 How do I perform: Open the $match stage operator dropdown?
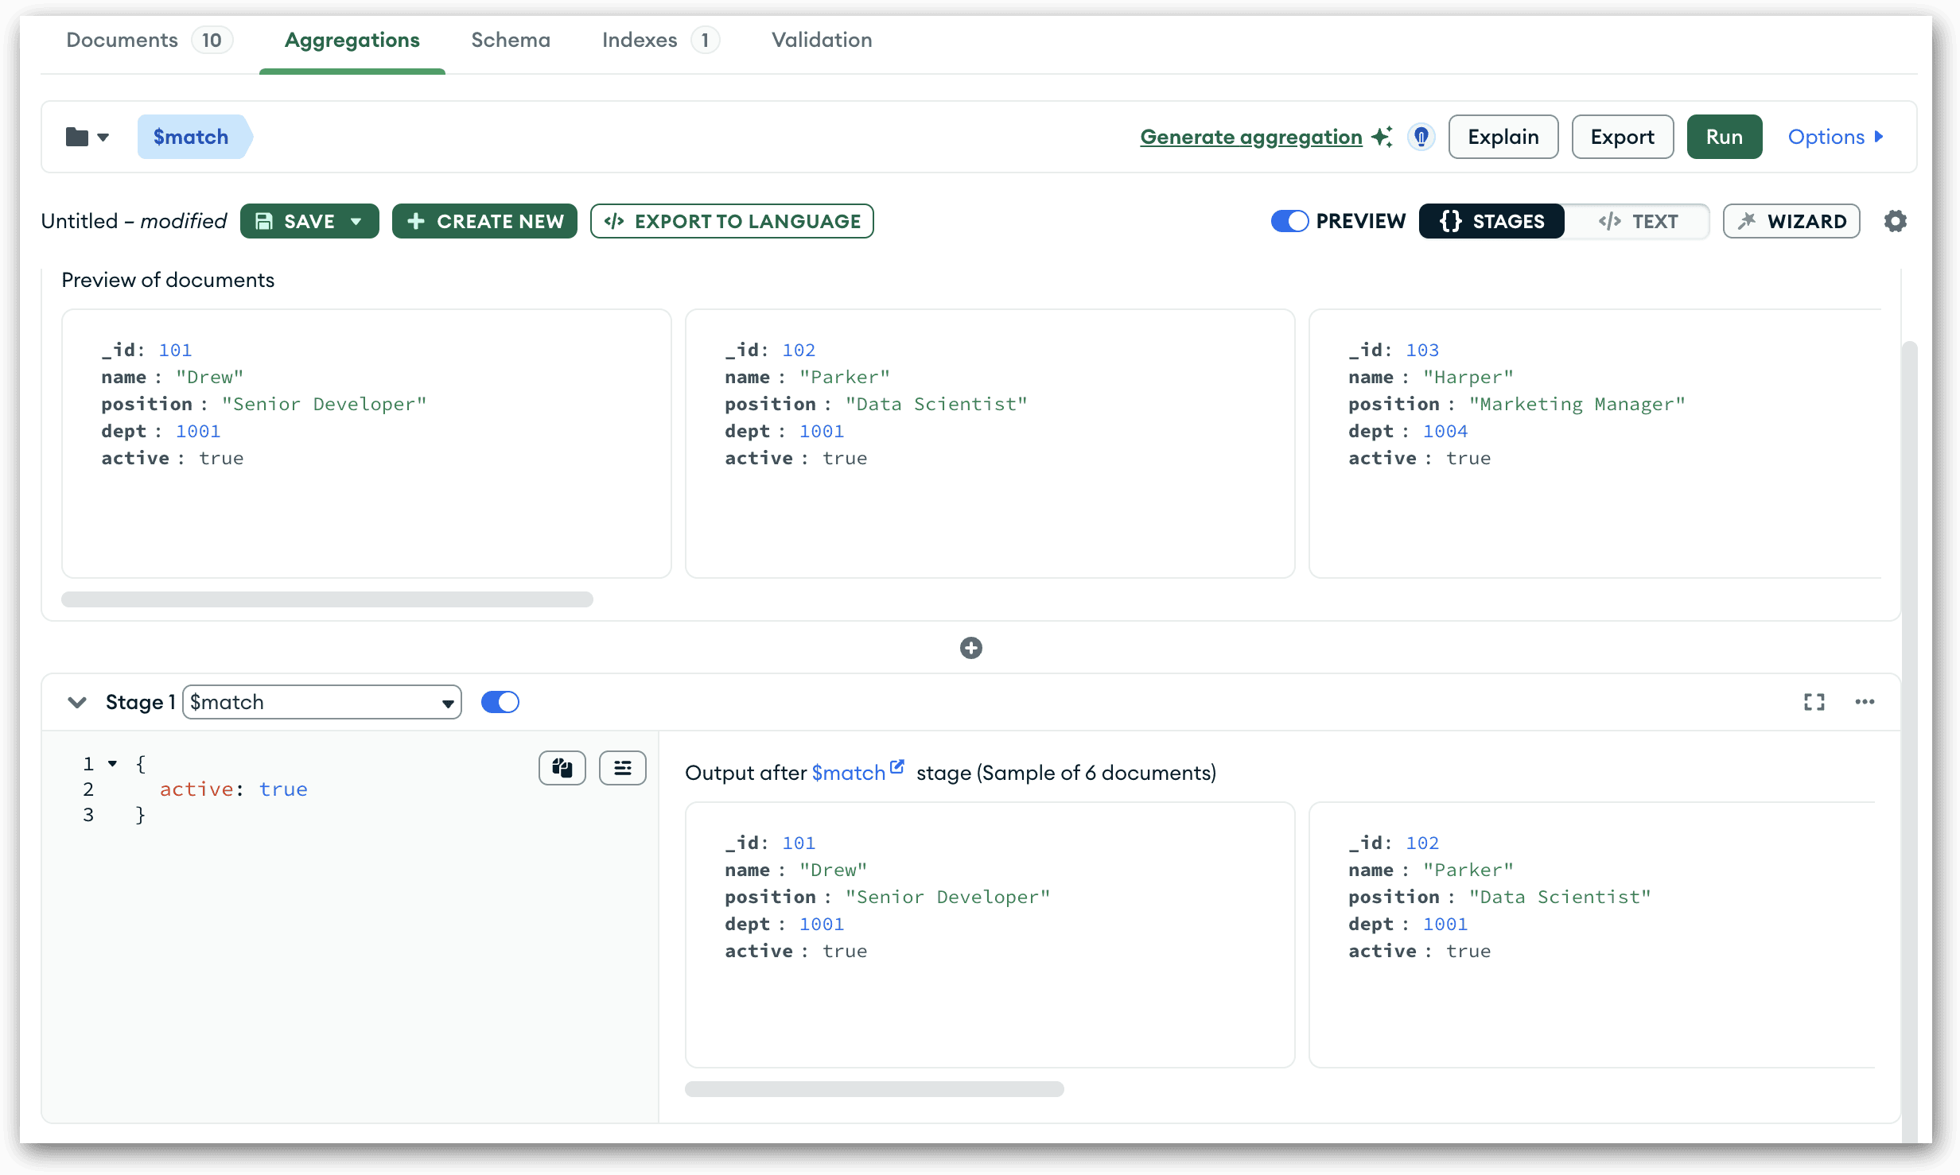click(322, 702)
